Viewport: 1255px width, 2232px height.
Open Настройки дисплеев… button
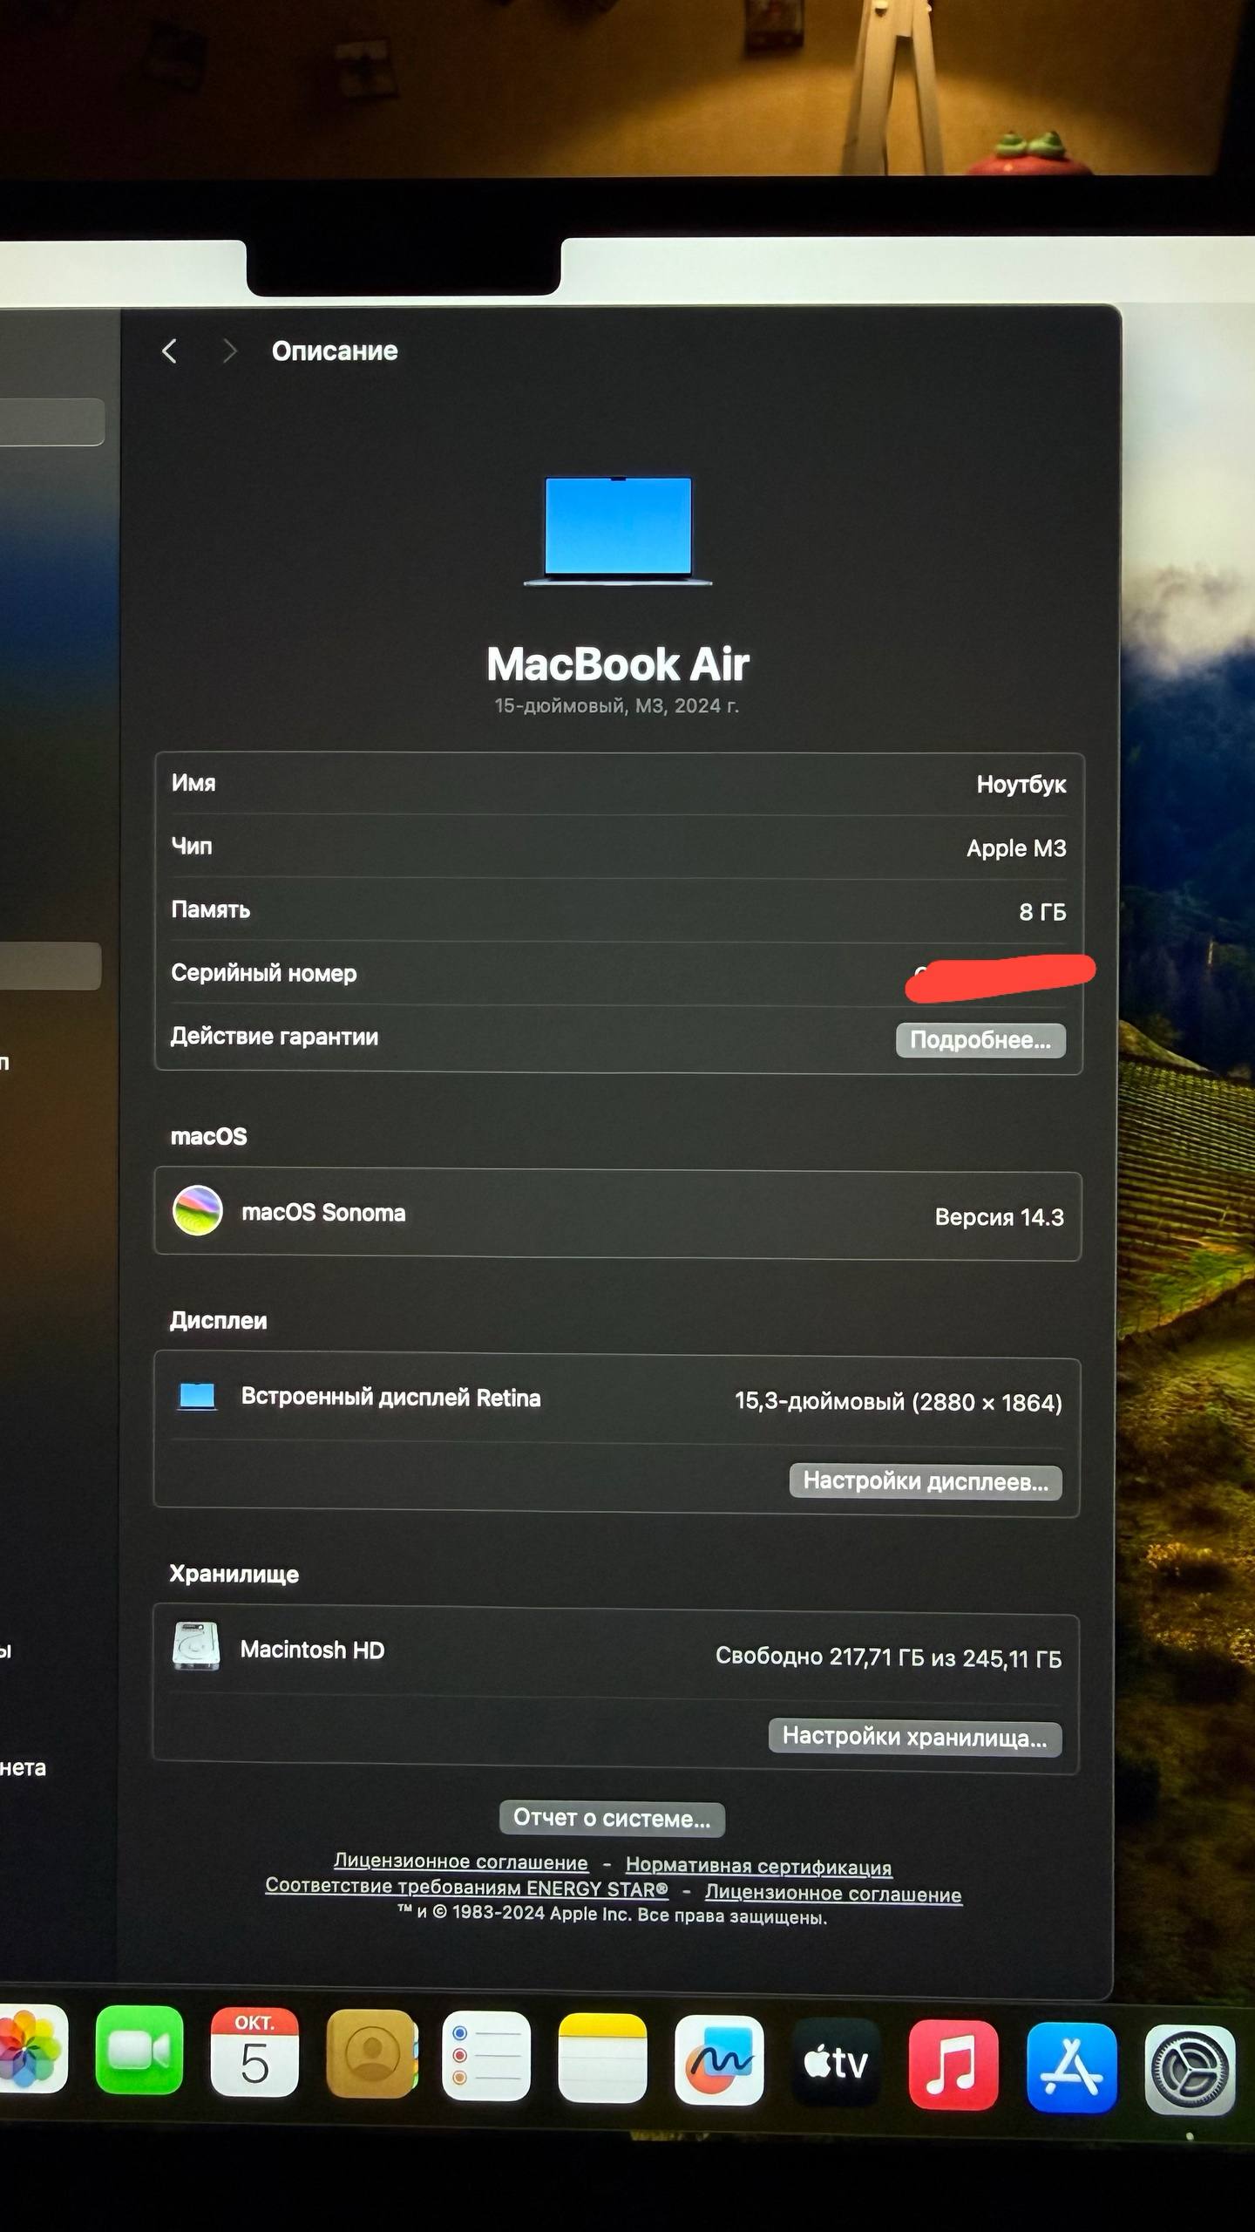tap(926, 1481)
